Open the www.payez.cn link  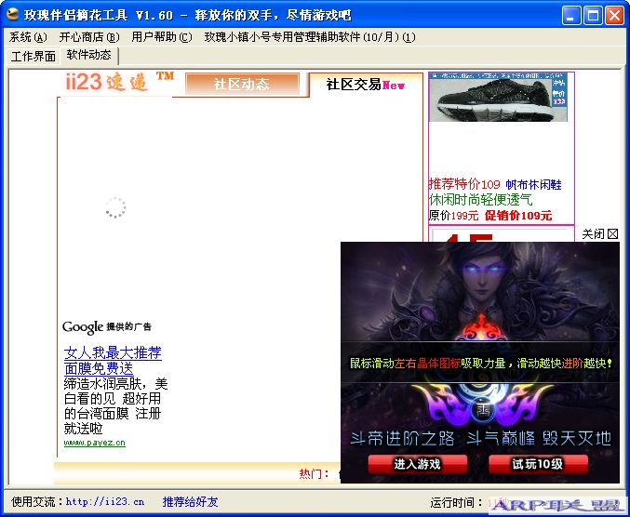pyautogui.click(x=95, y=443)
